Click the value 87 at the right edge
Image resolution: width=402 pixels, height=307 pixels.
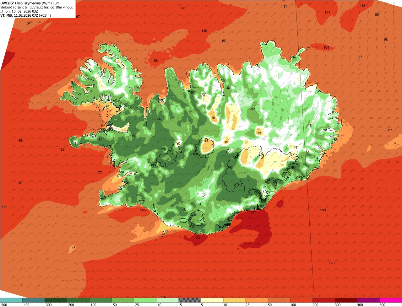point(390,130)
